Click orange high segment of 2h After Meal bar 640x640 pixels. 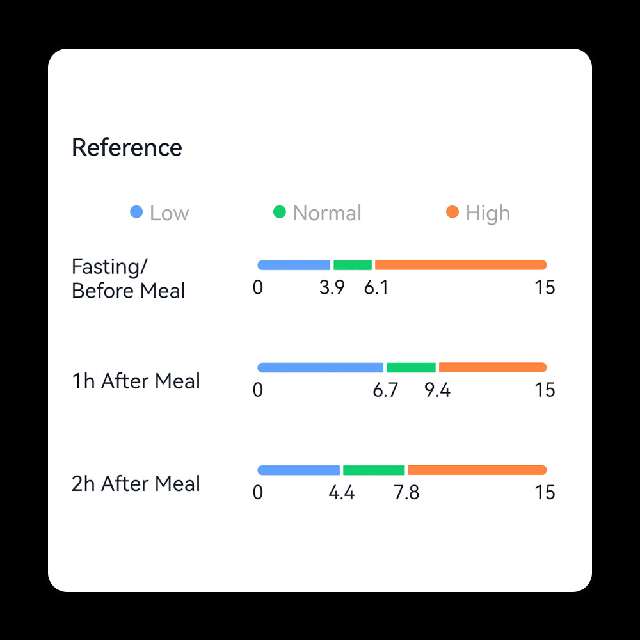(x=477, y=470)
